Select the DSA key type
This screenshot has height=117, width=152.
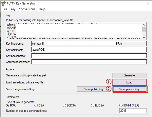coord(39,105)
